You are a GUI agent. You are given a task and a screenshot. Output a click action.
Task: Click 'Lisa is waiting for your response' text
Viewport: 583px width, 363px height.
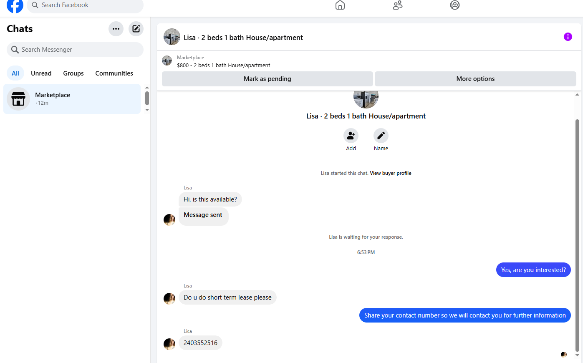(366, 237)
